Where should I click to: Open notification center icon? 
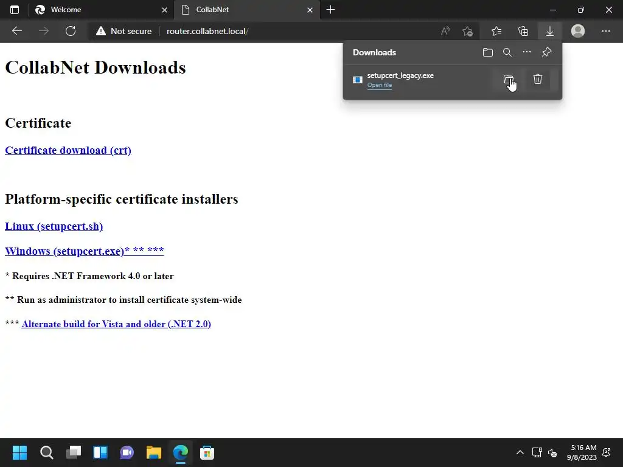(607, 452)
